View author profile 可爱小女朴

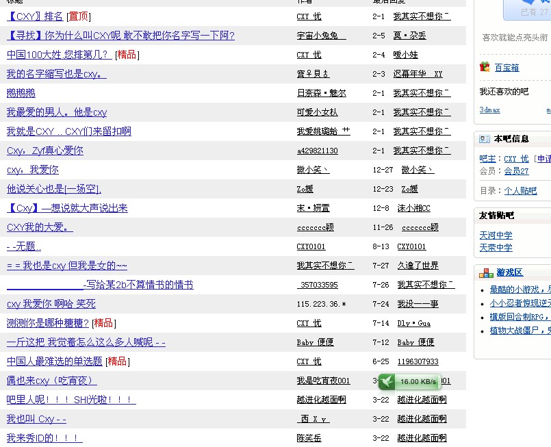pyautogui.click(x=317, y=112)
